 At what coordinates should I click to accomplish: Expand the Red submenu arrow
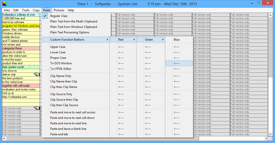coord(134,40)
